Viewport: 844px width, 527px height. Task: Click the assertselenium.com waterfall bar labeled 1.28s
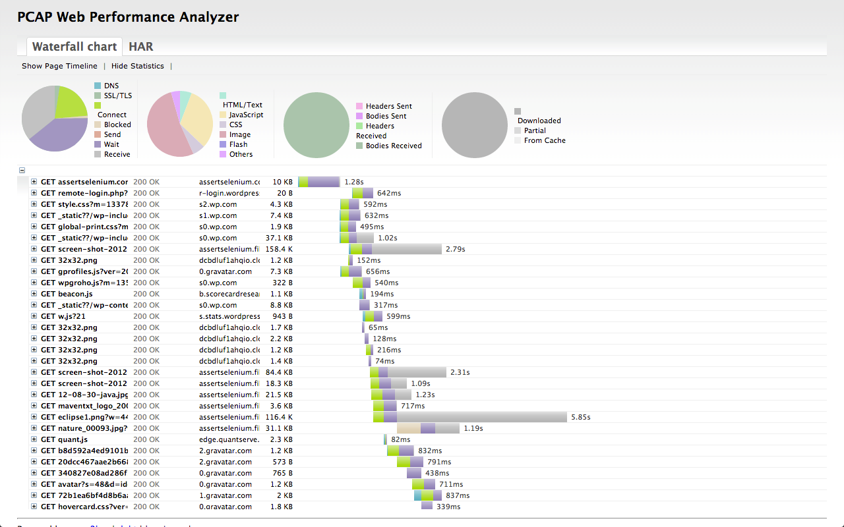pyautogui.click(x=319, y=182)
